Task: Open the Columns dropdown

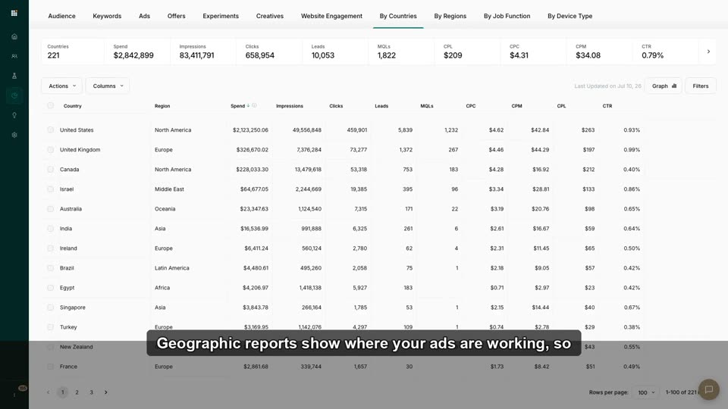Action: (x=108, y=86)
